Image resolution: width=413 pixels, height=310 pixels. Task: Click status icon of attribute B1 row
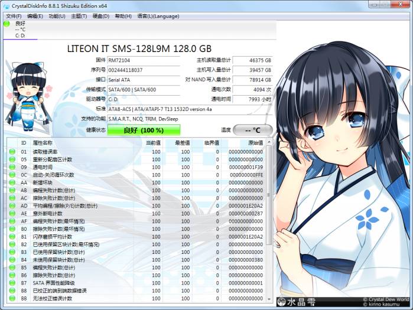(x=12, y=236)
